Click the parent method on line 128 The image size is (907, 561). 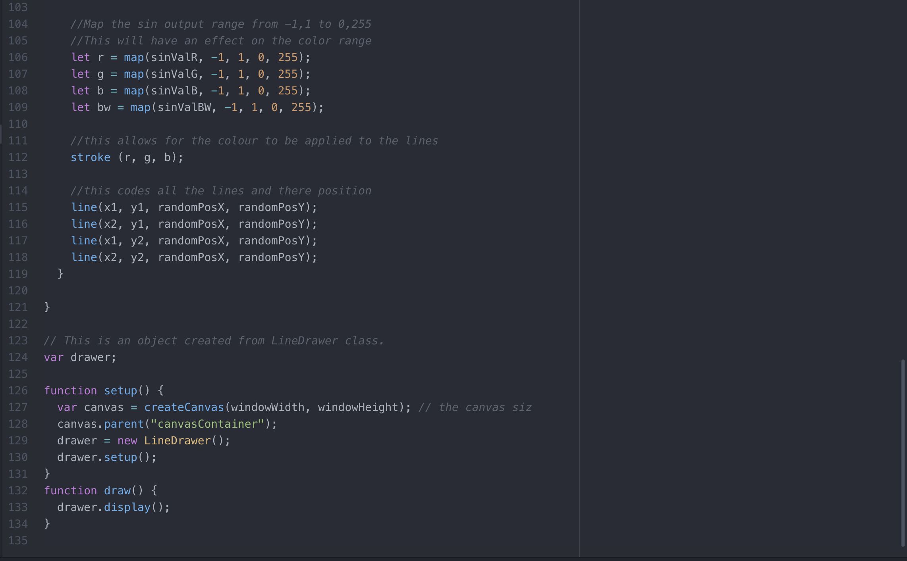click(x=124, y=424)
